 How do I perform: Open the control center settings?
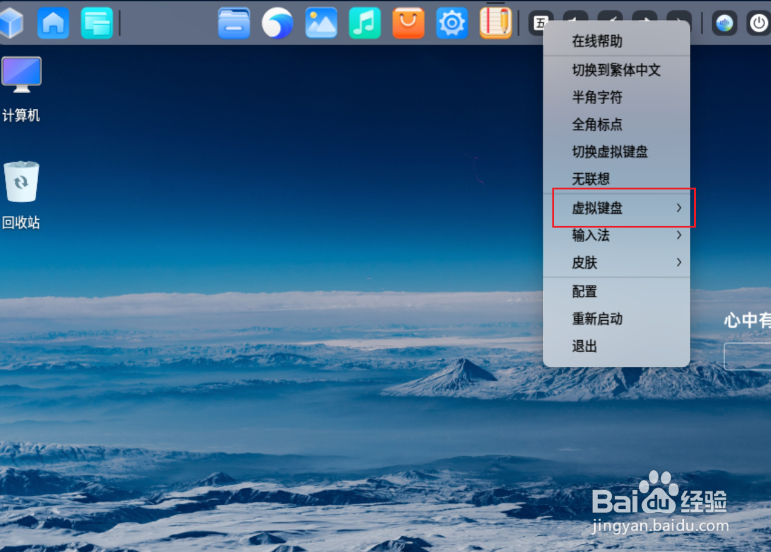452,22
